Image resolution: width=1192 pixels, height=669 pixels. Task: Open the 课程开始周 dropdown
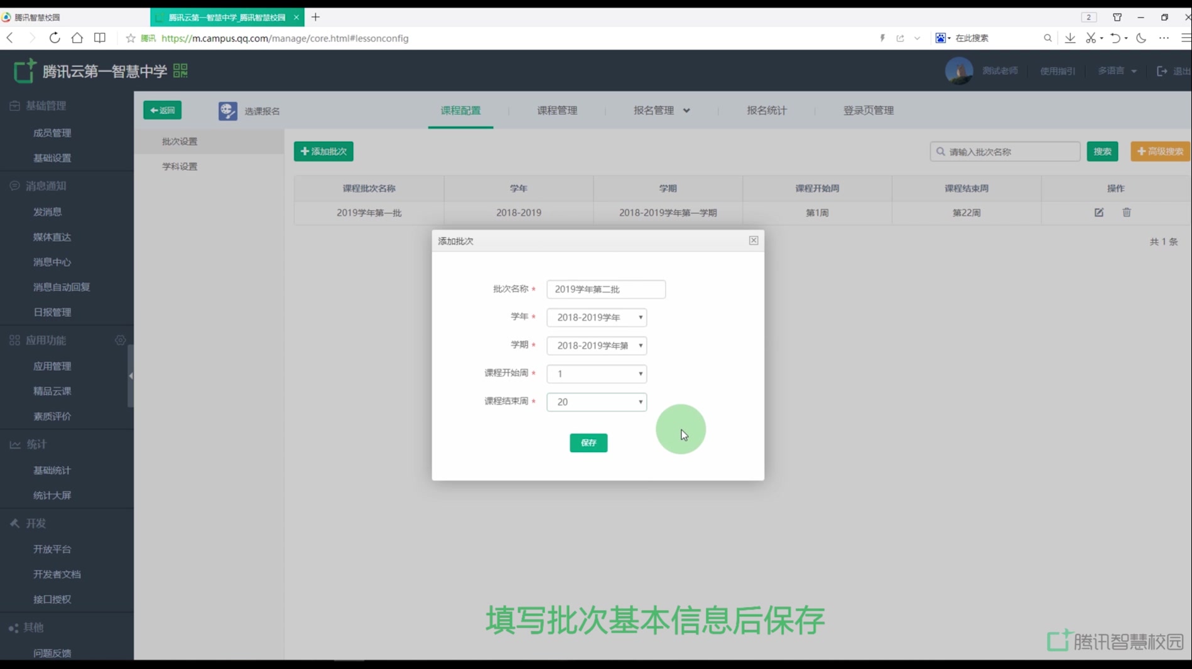click(x=597, y=374)
